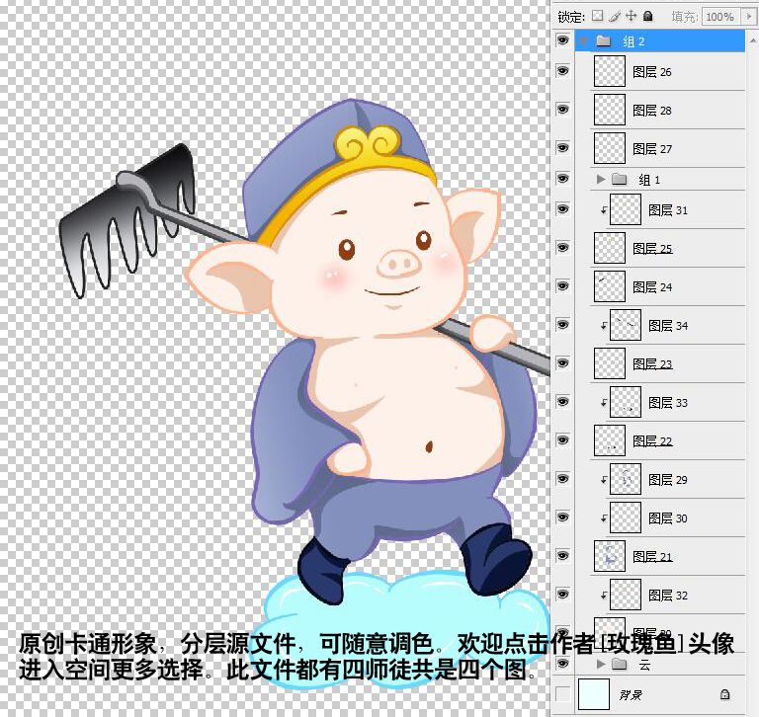
Task: Select the 图层 26 thumbnail
Action: [x=610, y=71]
